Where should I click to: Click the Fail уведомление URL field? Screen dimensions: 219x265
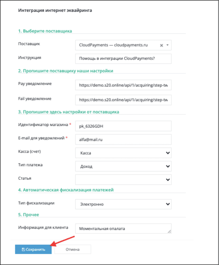click(124, 100)
